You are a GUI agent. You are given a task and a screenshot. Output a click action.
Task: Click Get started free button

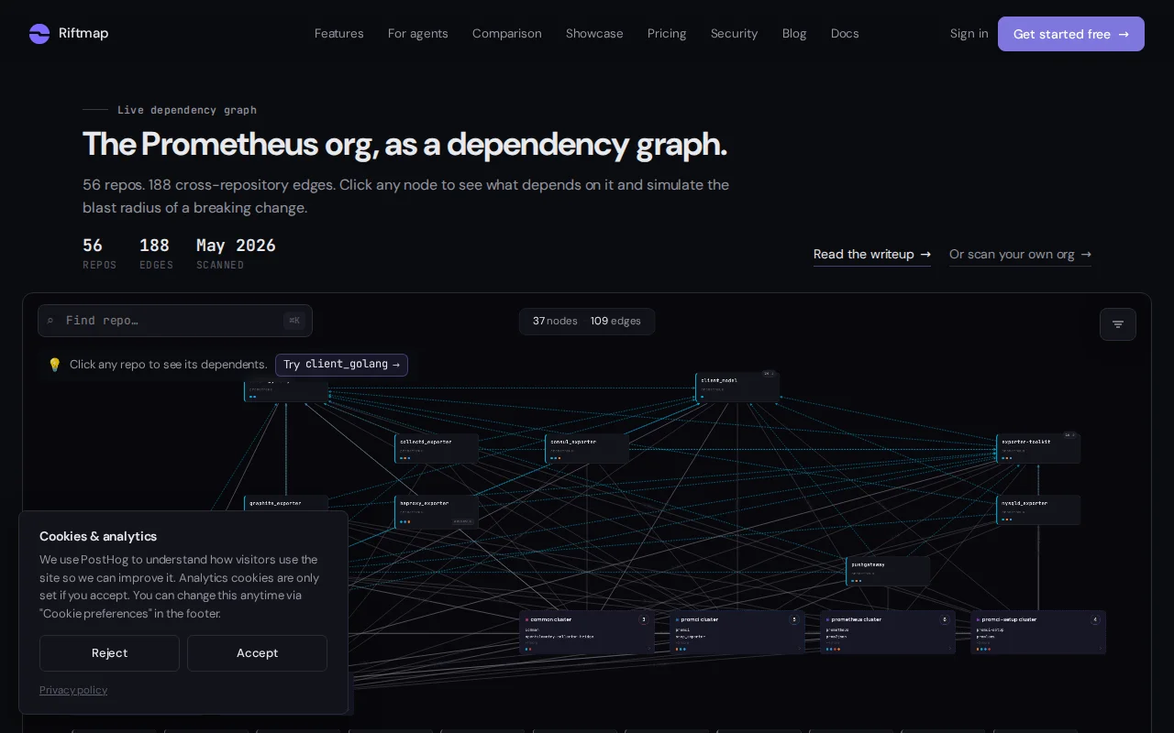click(x=1071, y=34)
